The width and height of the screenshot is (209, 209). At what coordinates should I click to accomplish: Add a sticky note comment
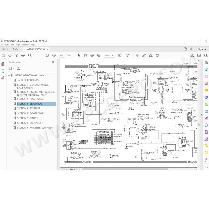point(137,55)
